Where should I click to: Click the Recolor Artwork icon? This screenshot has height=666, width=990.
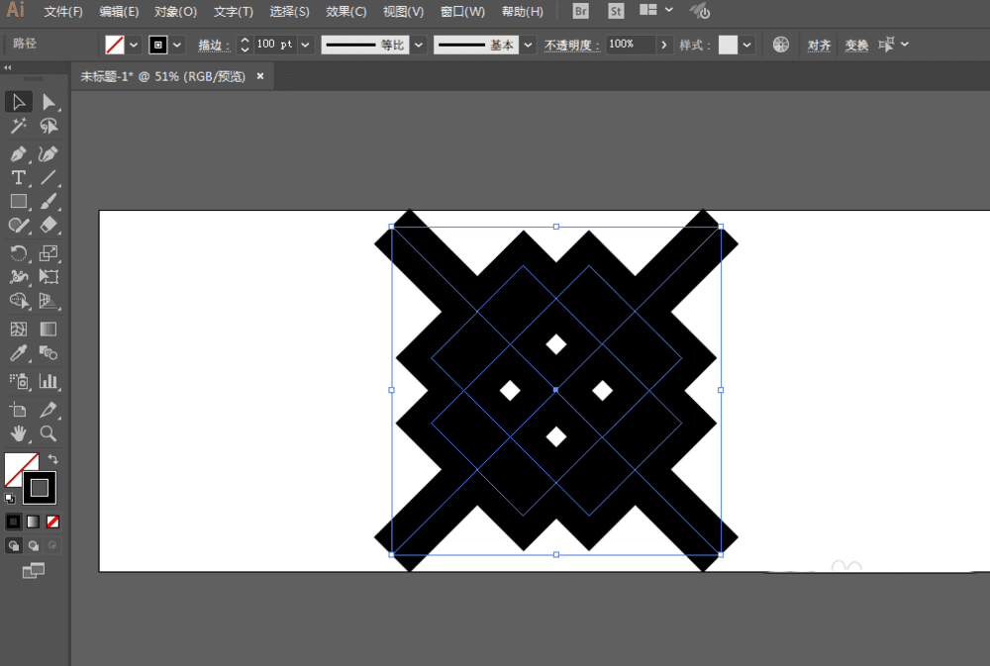(x=781, y=45)
